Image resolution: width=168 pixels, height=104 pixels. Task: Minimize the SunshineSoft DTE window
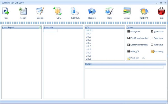click(x=157, y=3)
